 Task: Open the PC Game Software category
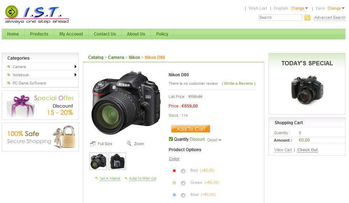[29, 83]
